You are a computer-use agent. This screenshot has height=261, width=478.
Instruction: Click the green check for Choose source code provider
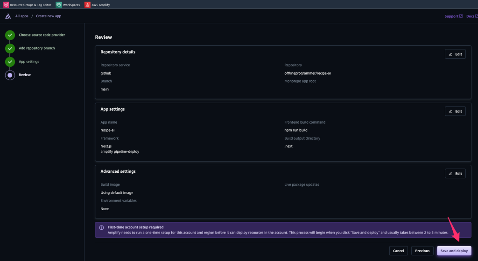coord(10,35)
